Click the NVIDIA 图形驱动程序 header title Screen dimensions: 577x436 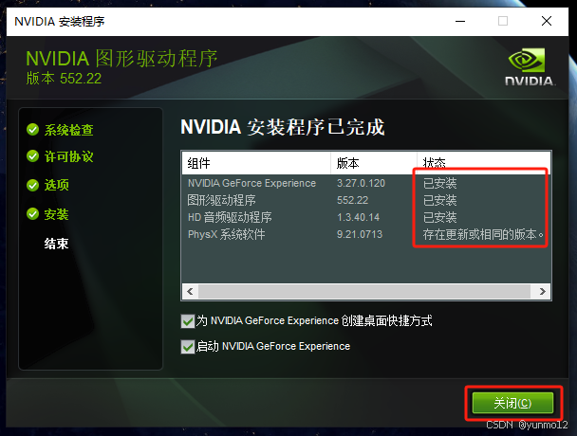coord(121,59)
